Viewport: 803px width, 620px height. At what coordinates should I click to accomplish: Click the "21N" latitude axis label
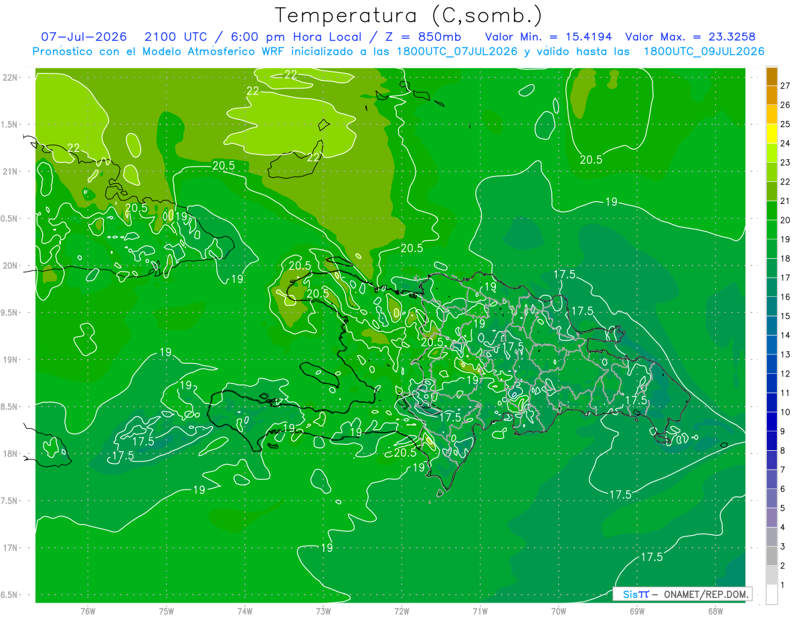coord(11,171)
